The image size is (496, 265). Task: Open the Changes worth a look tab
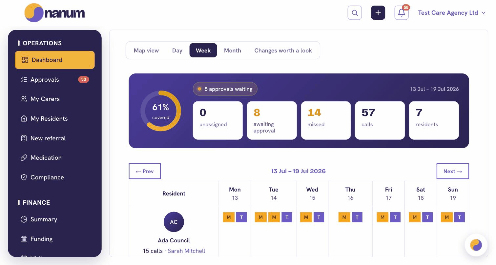coord(283,51)
